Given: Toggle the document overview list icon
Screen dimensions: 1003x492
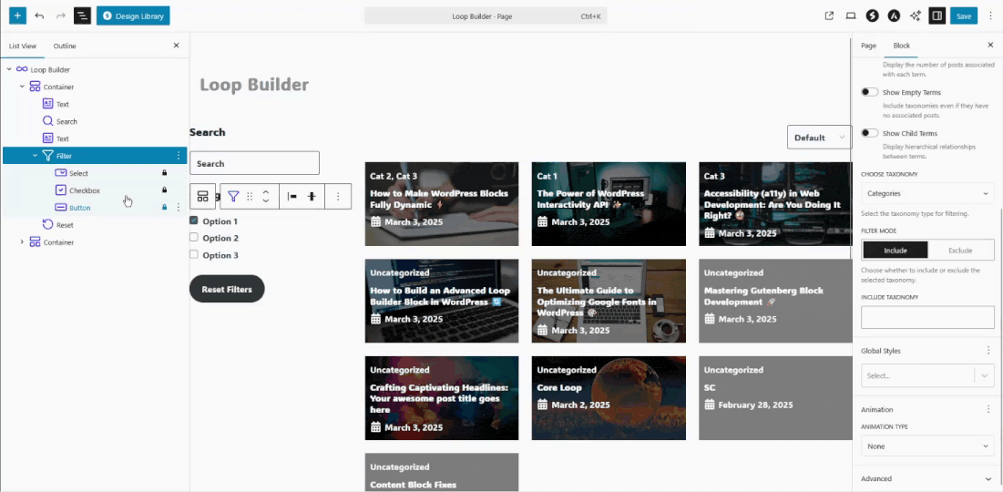Looking at the screenshot, I should pos(82,15).
